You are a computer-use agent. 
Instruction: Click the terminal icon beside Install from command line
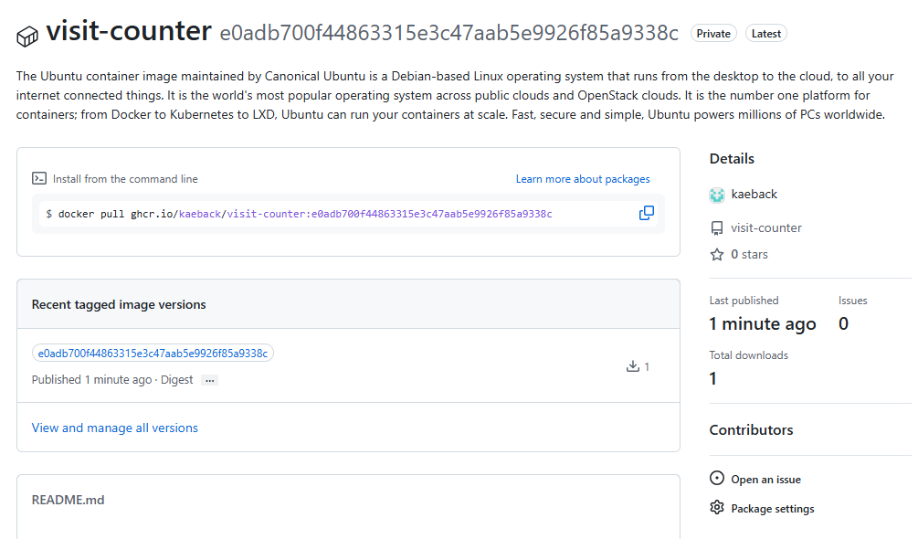39,178
